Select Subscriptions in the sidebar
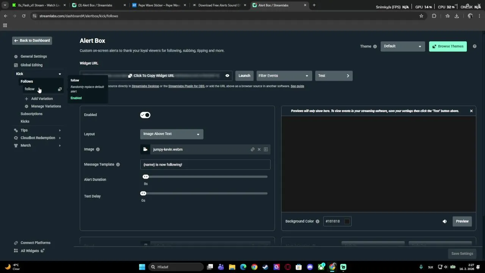This screenshot has width=485, height=273. pyautogui.click(x=31, y=114)
